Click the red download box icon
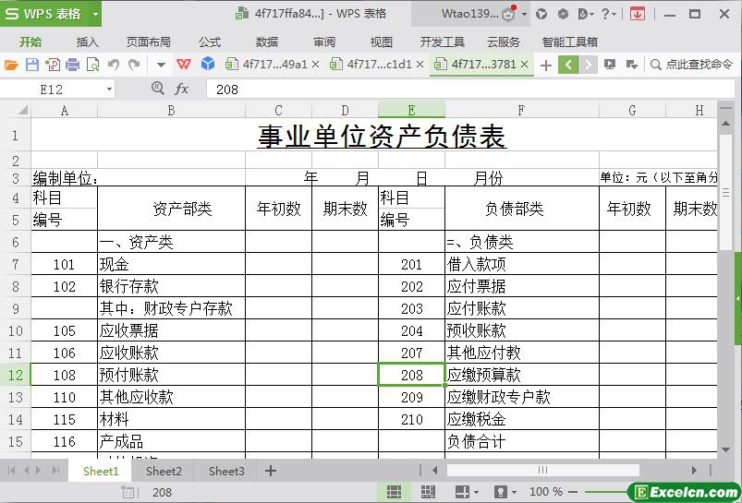This screenshot has width=742, height=503. (x=638, y=14)
